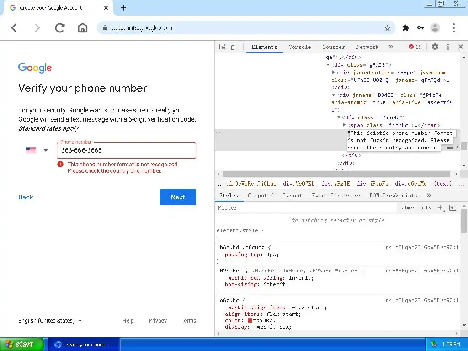Click the browser forward arrow
Image resolution: width=468 pixels, height=351 pixels.
point(37,28)
